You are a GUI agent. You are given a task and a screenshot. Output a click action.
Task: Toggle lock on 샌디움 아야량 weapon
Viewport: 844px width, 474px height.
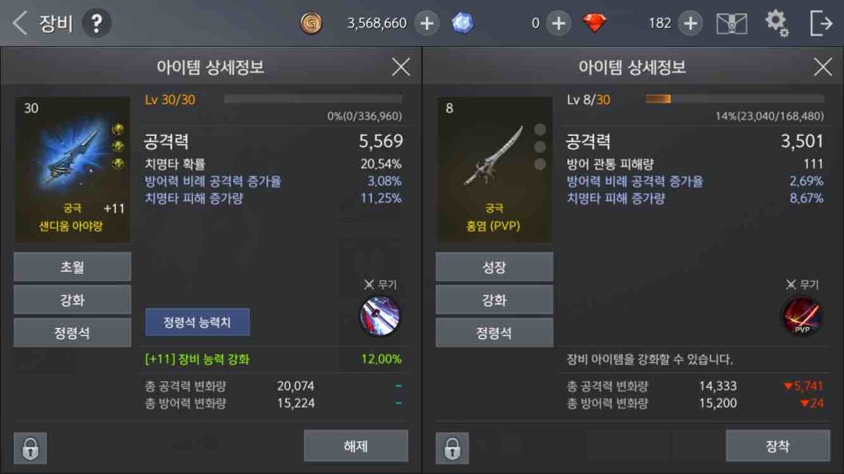pos(30,447)
